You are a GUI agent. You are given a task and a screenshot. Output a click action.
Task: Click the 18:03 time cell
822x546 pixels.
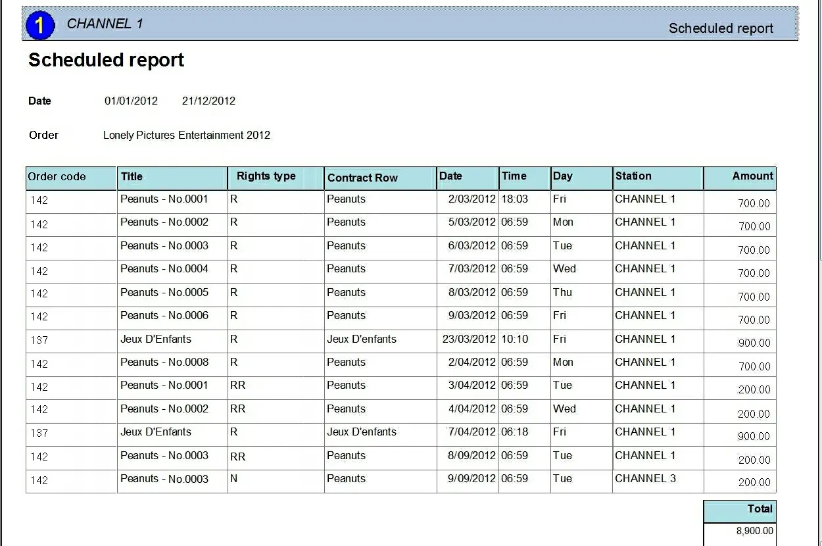pyautogui.click(x=514, y=199)
